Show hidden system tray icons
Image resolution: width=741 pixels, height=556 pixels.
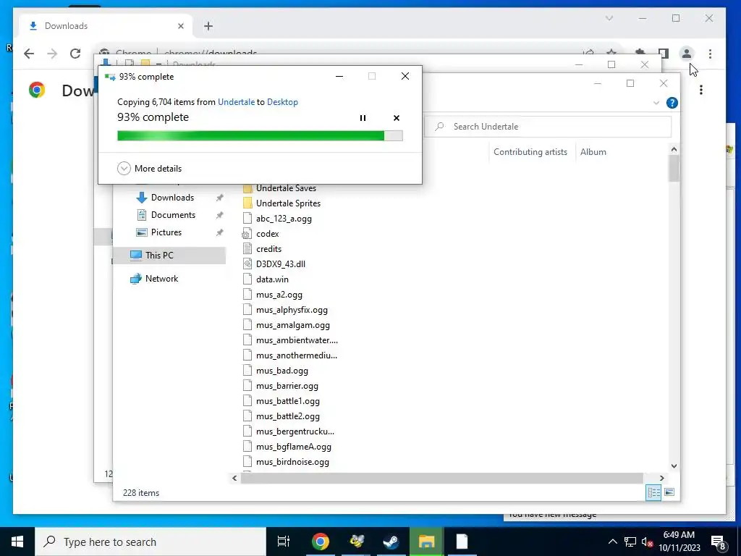coord(612,542)
